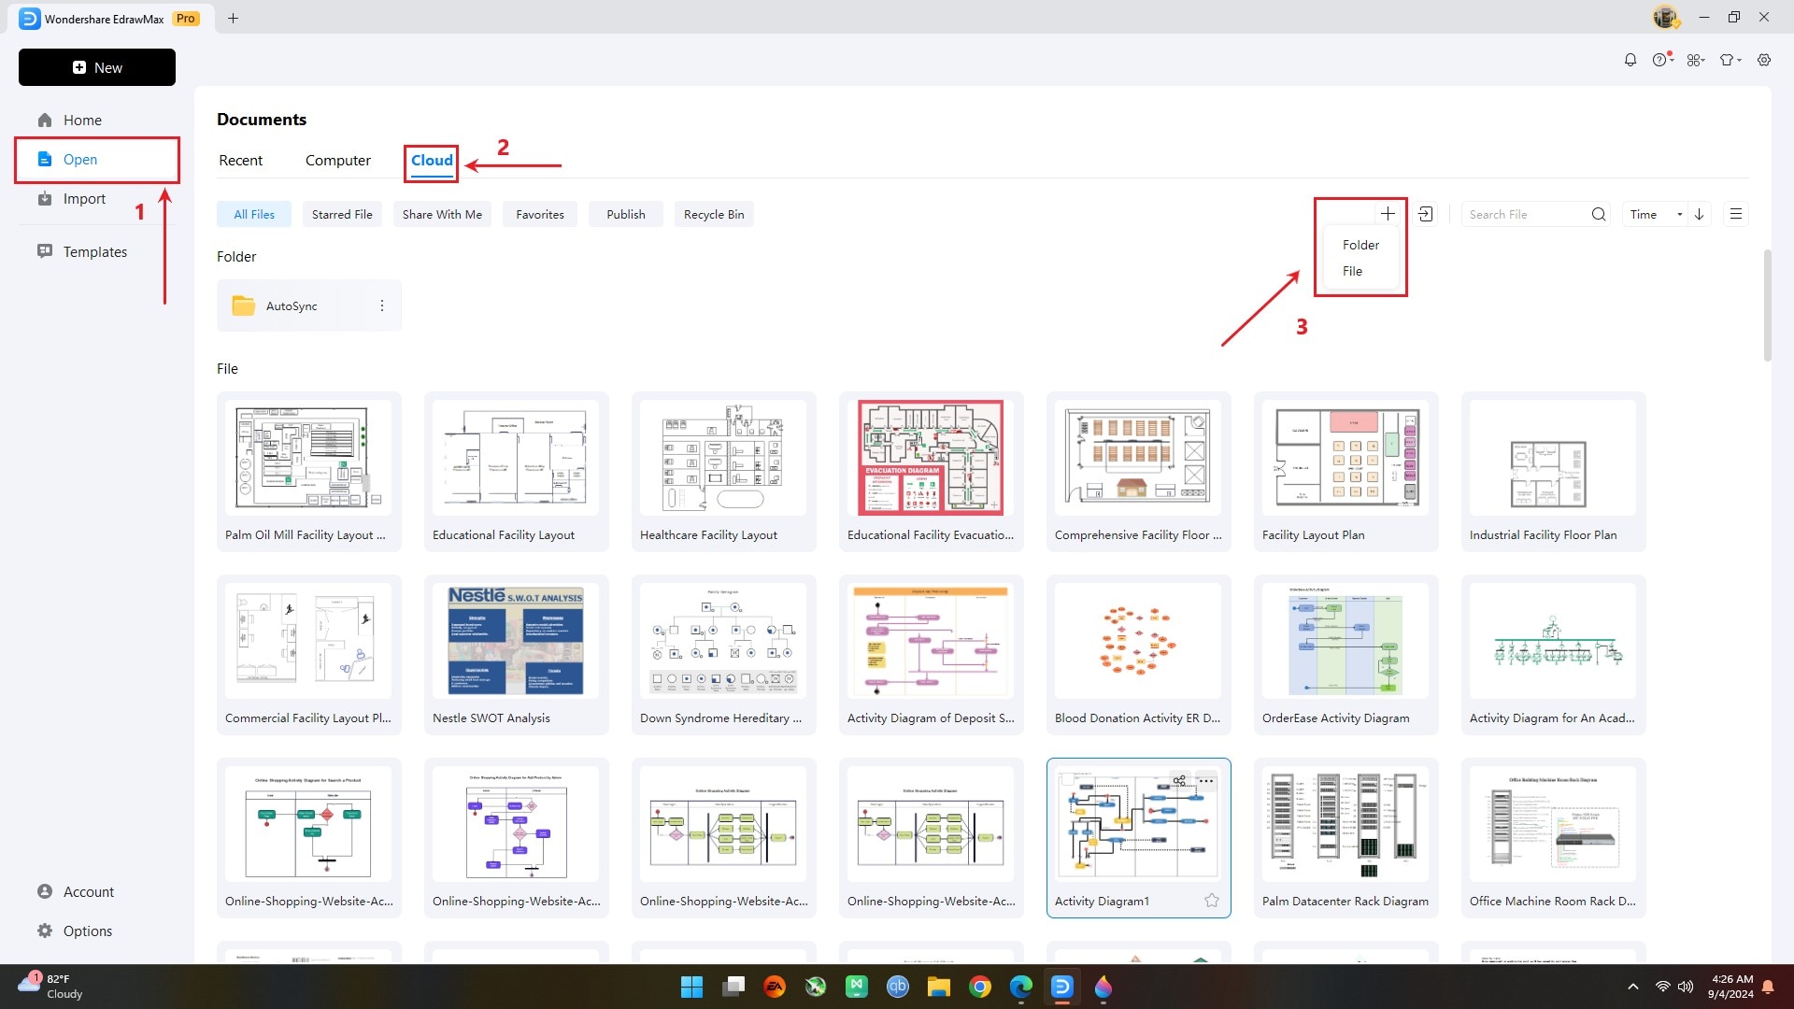This screenshot has height=1009, width=1794.
Task: Click the black New button
Action: [x=97, y=67]
